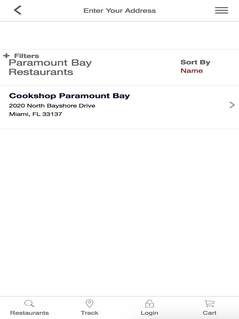Viewport: 239px width, 319px height.
Task: Switch to the Track tab label
Action: click(x=89, y=313)
